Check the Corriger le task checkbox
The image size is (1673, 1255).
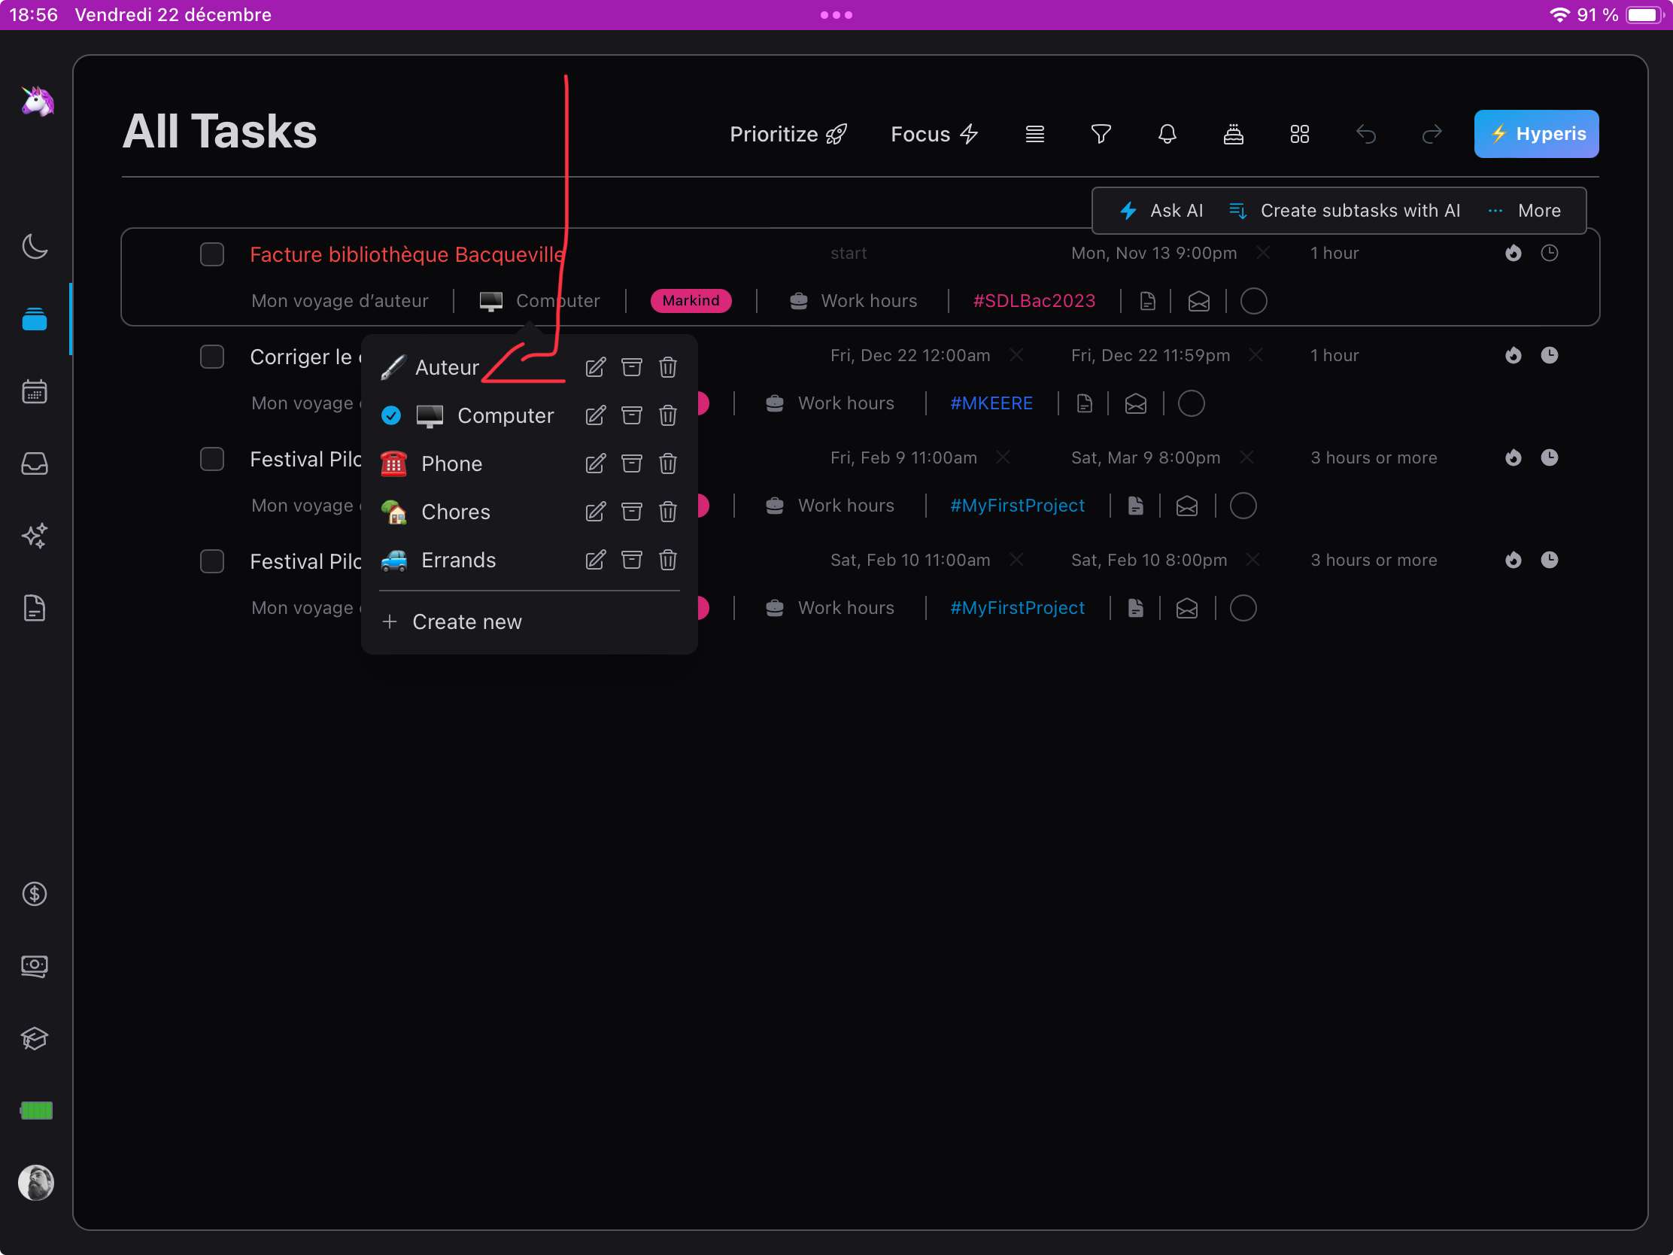coord(212,357)
